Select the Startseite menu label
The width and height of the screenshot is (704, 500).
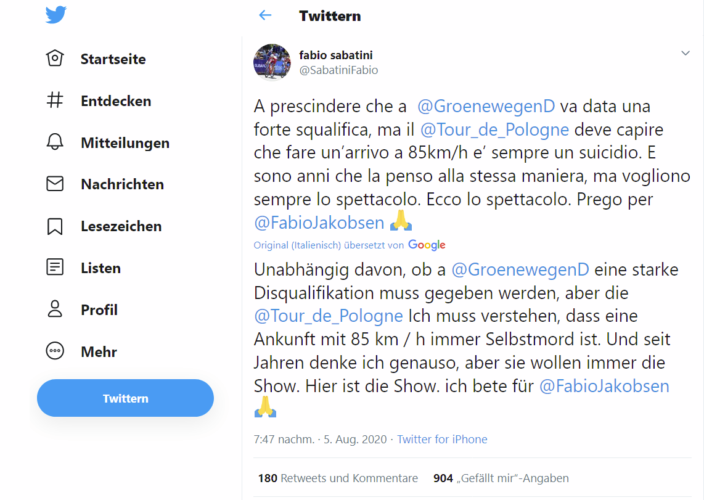click(x=113, y=59)
